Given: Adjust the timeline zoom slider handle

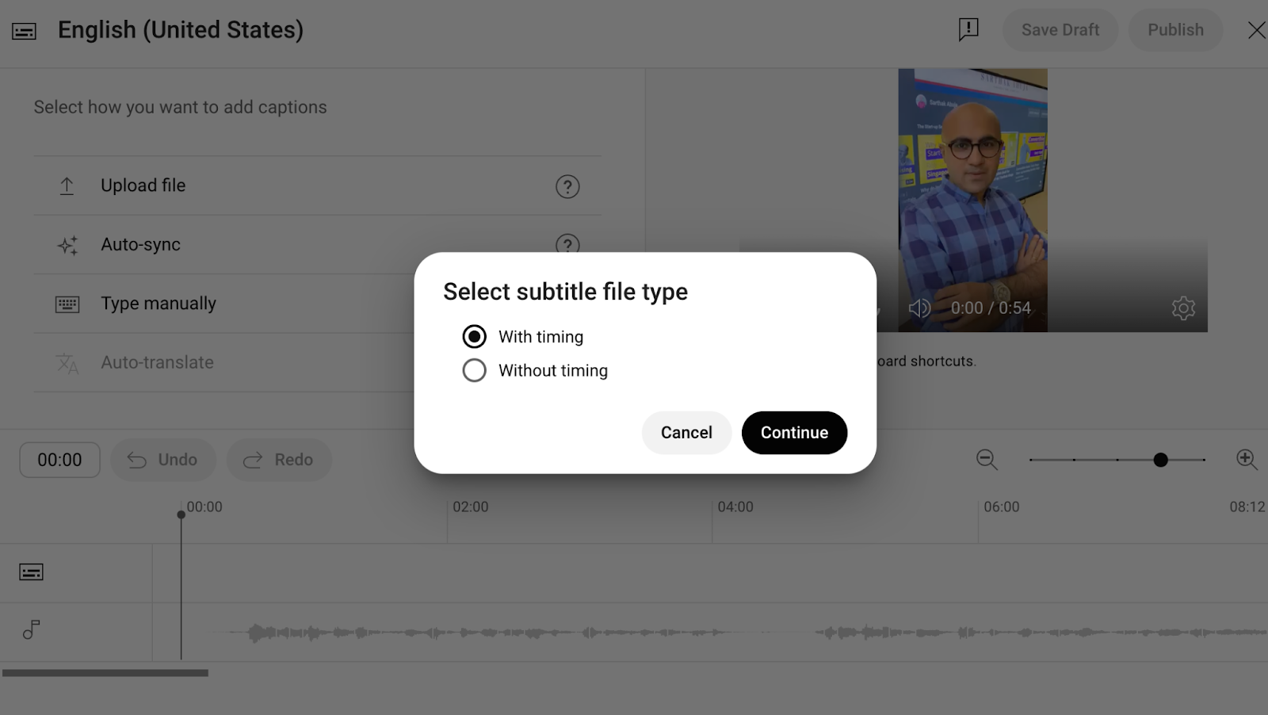Looking at the screenshot, I should click(1160, 460).
